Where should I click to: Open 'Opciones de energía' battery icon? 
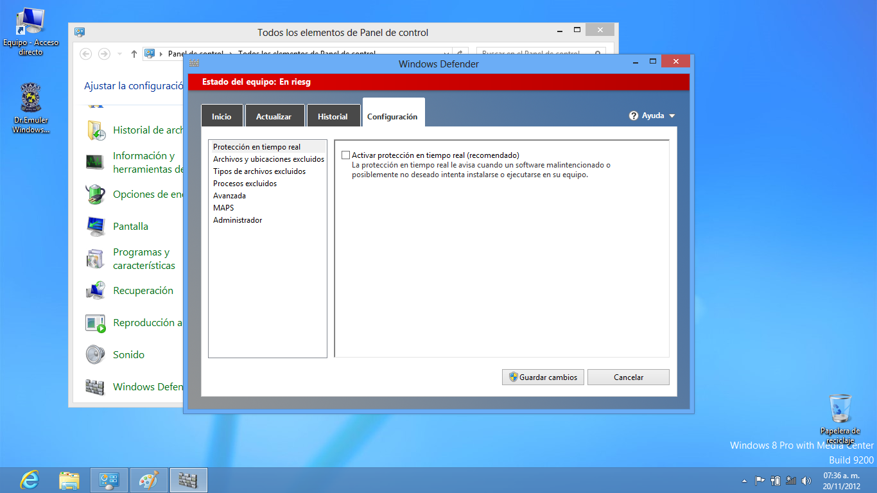pyautogui.click(x=96, y=194)
